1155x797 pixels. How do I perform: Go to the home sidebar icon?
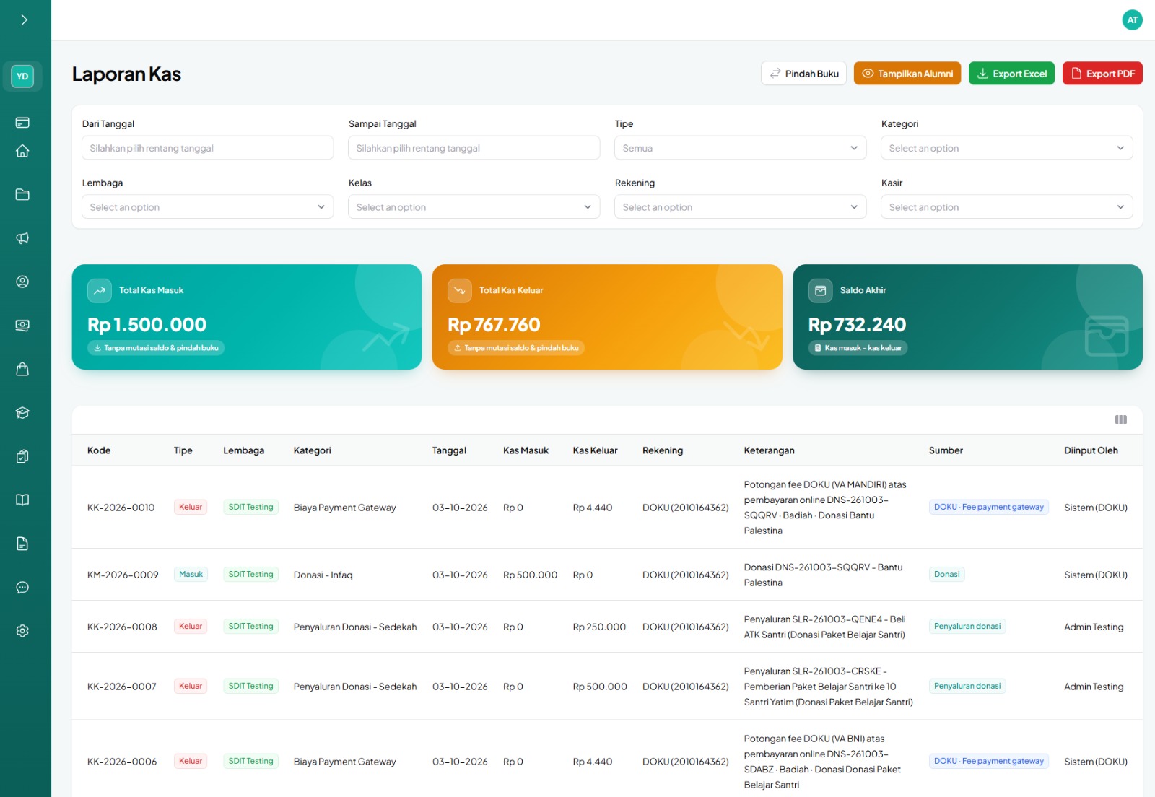coord(22,151)
